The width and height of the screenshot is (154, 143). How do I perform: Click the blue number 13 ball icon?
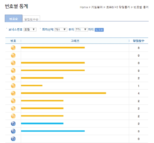[x=13, y=139]
